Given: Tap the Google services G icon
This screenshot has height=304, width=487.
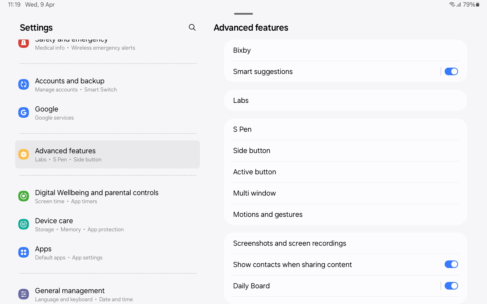Looking at the screenshot, I should 24,112.
